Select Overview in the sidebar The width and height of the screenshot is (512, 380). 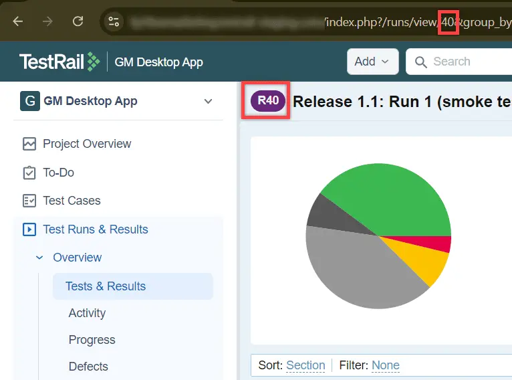pyautogui.click(x=78, y=258)
